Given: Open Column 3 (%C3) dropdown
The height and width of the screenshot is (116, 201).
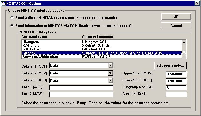Looking at the screenshot, I should click(111, 81).
